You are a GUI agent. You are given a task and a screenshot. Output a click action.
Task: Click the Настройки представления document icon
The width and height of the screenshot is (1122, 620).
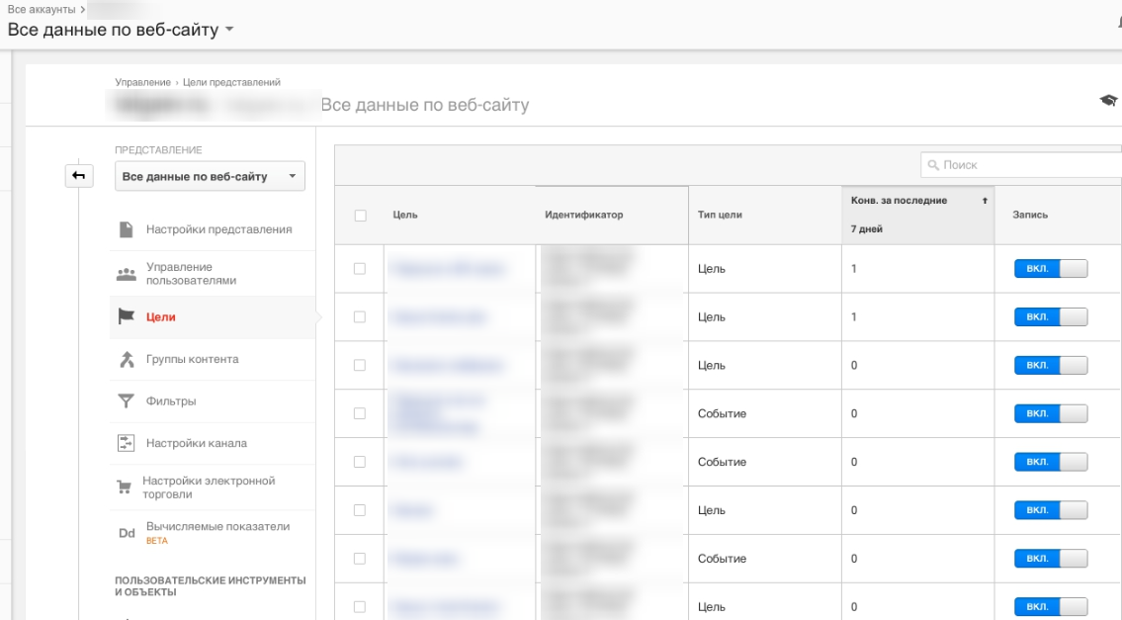click(126, 229)
